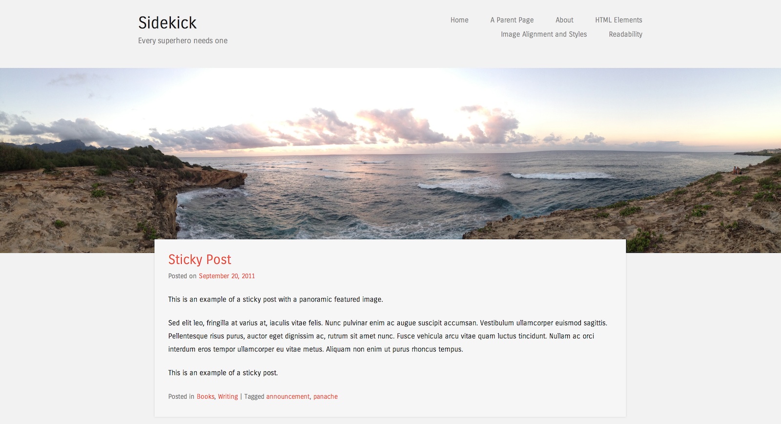This screenshot has height=424, width=781.
Task: Open the A Parent Page menu item
Action: click(x=512, y=20)
